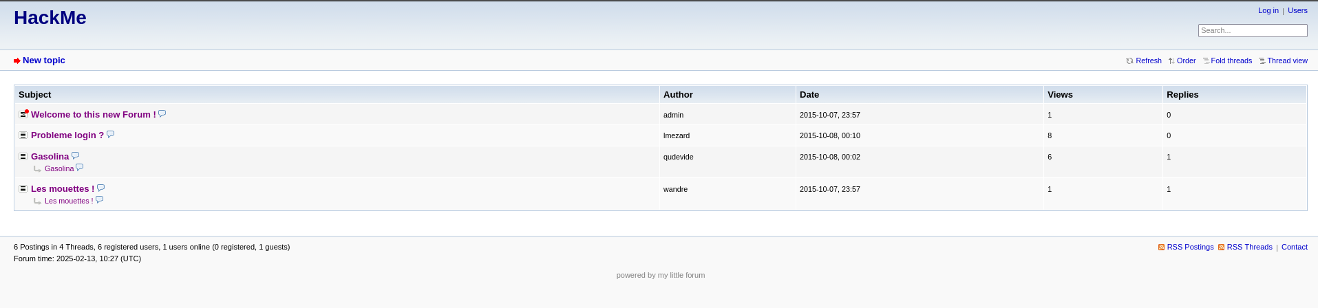Click the Refresh link
The height and width of the screenshot is (308, 1318).
coord(1149,60)
